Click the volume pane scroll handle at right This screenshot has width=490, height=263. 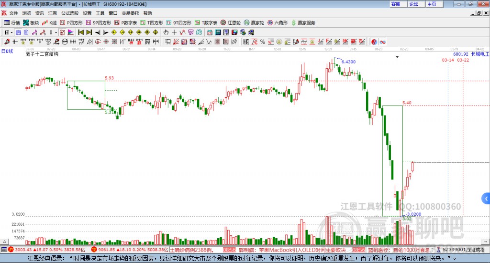(x=485, y=242)
